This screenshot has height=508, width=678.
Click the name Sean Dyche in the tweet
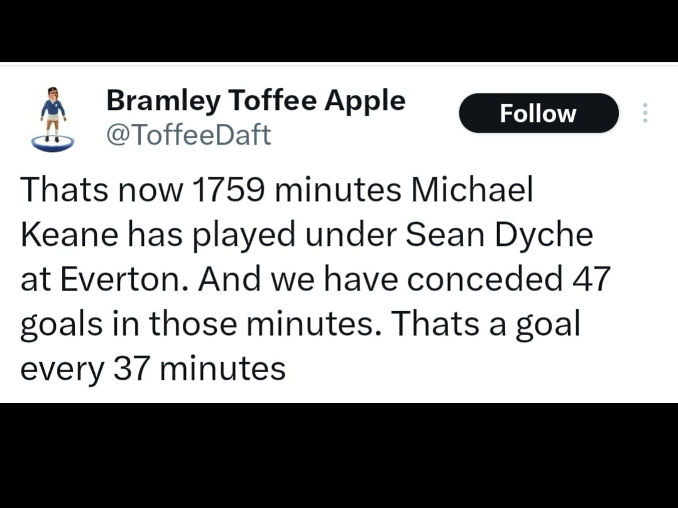pos(499,235)
